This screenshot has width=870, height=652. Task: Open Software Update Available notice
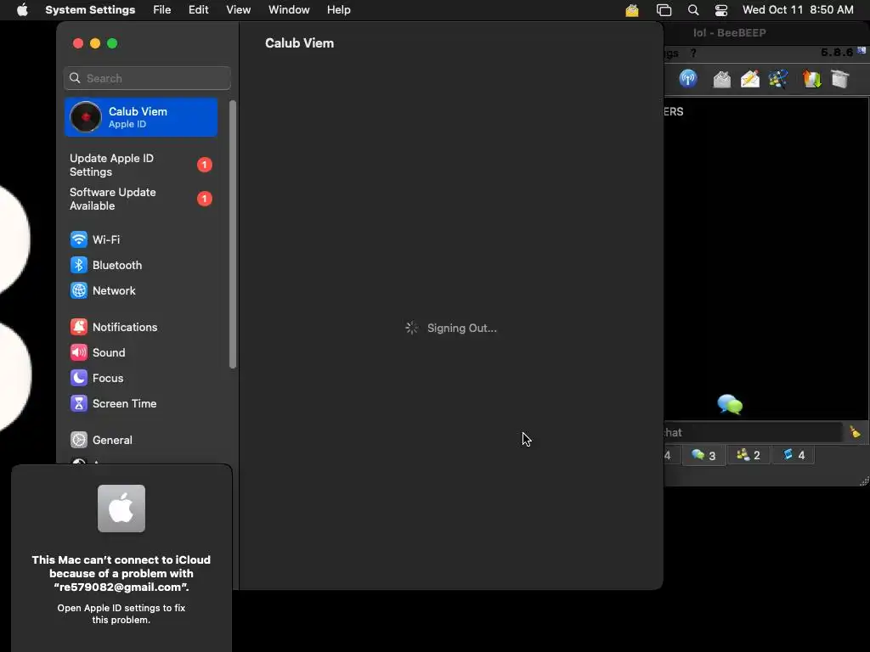point(141,199)
